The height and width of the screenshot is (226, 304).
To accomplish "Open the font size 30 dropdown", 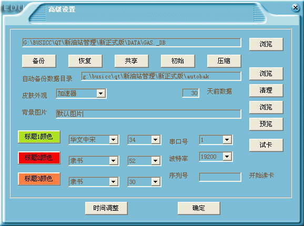I will pyautogui.click(x=156, y=182).
